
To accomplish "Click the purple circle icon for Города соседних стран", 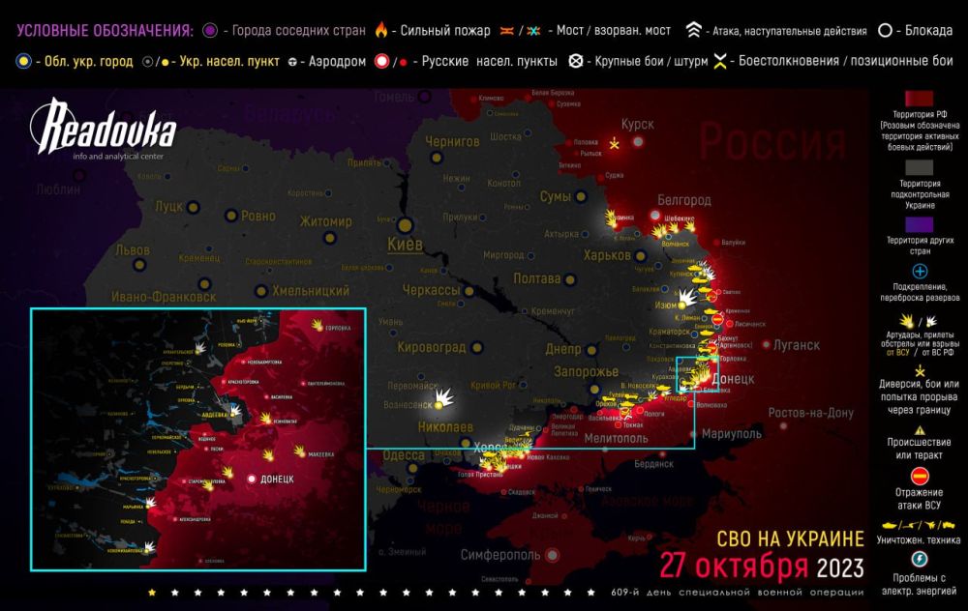I will tap(210, 30).
